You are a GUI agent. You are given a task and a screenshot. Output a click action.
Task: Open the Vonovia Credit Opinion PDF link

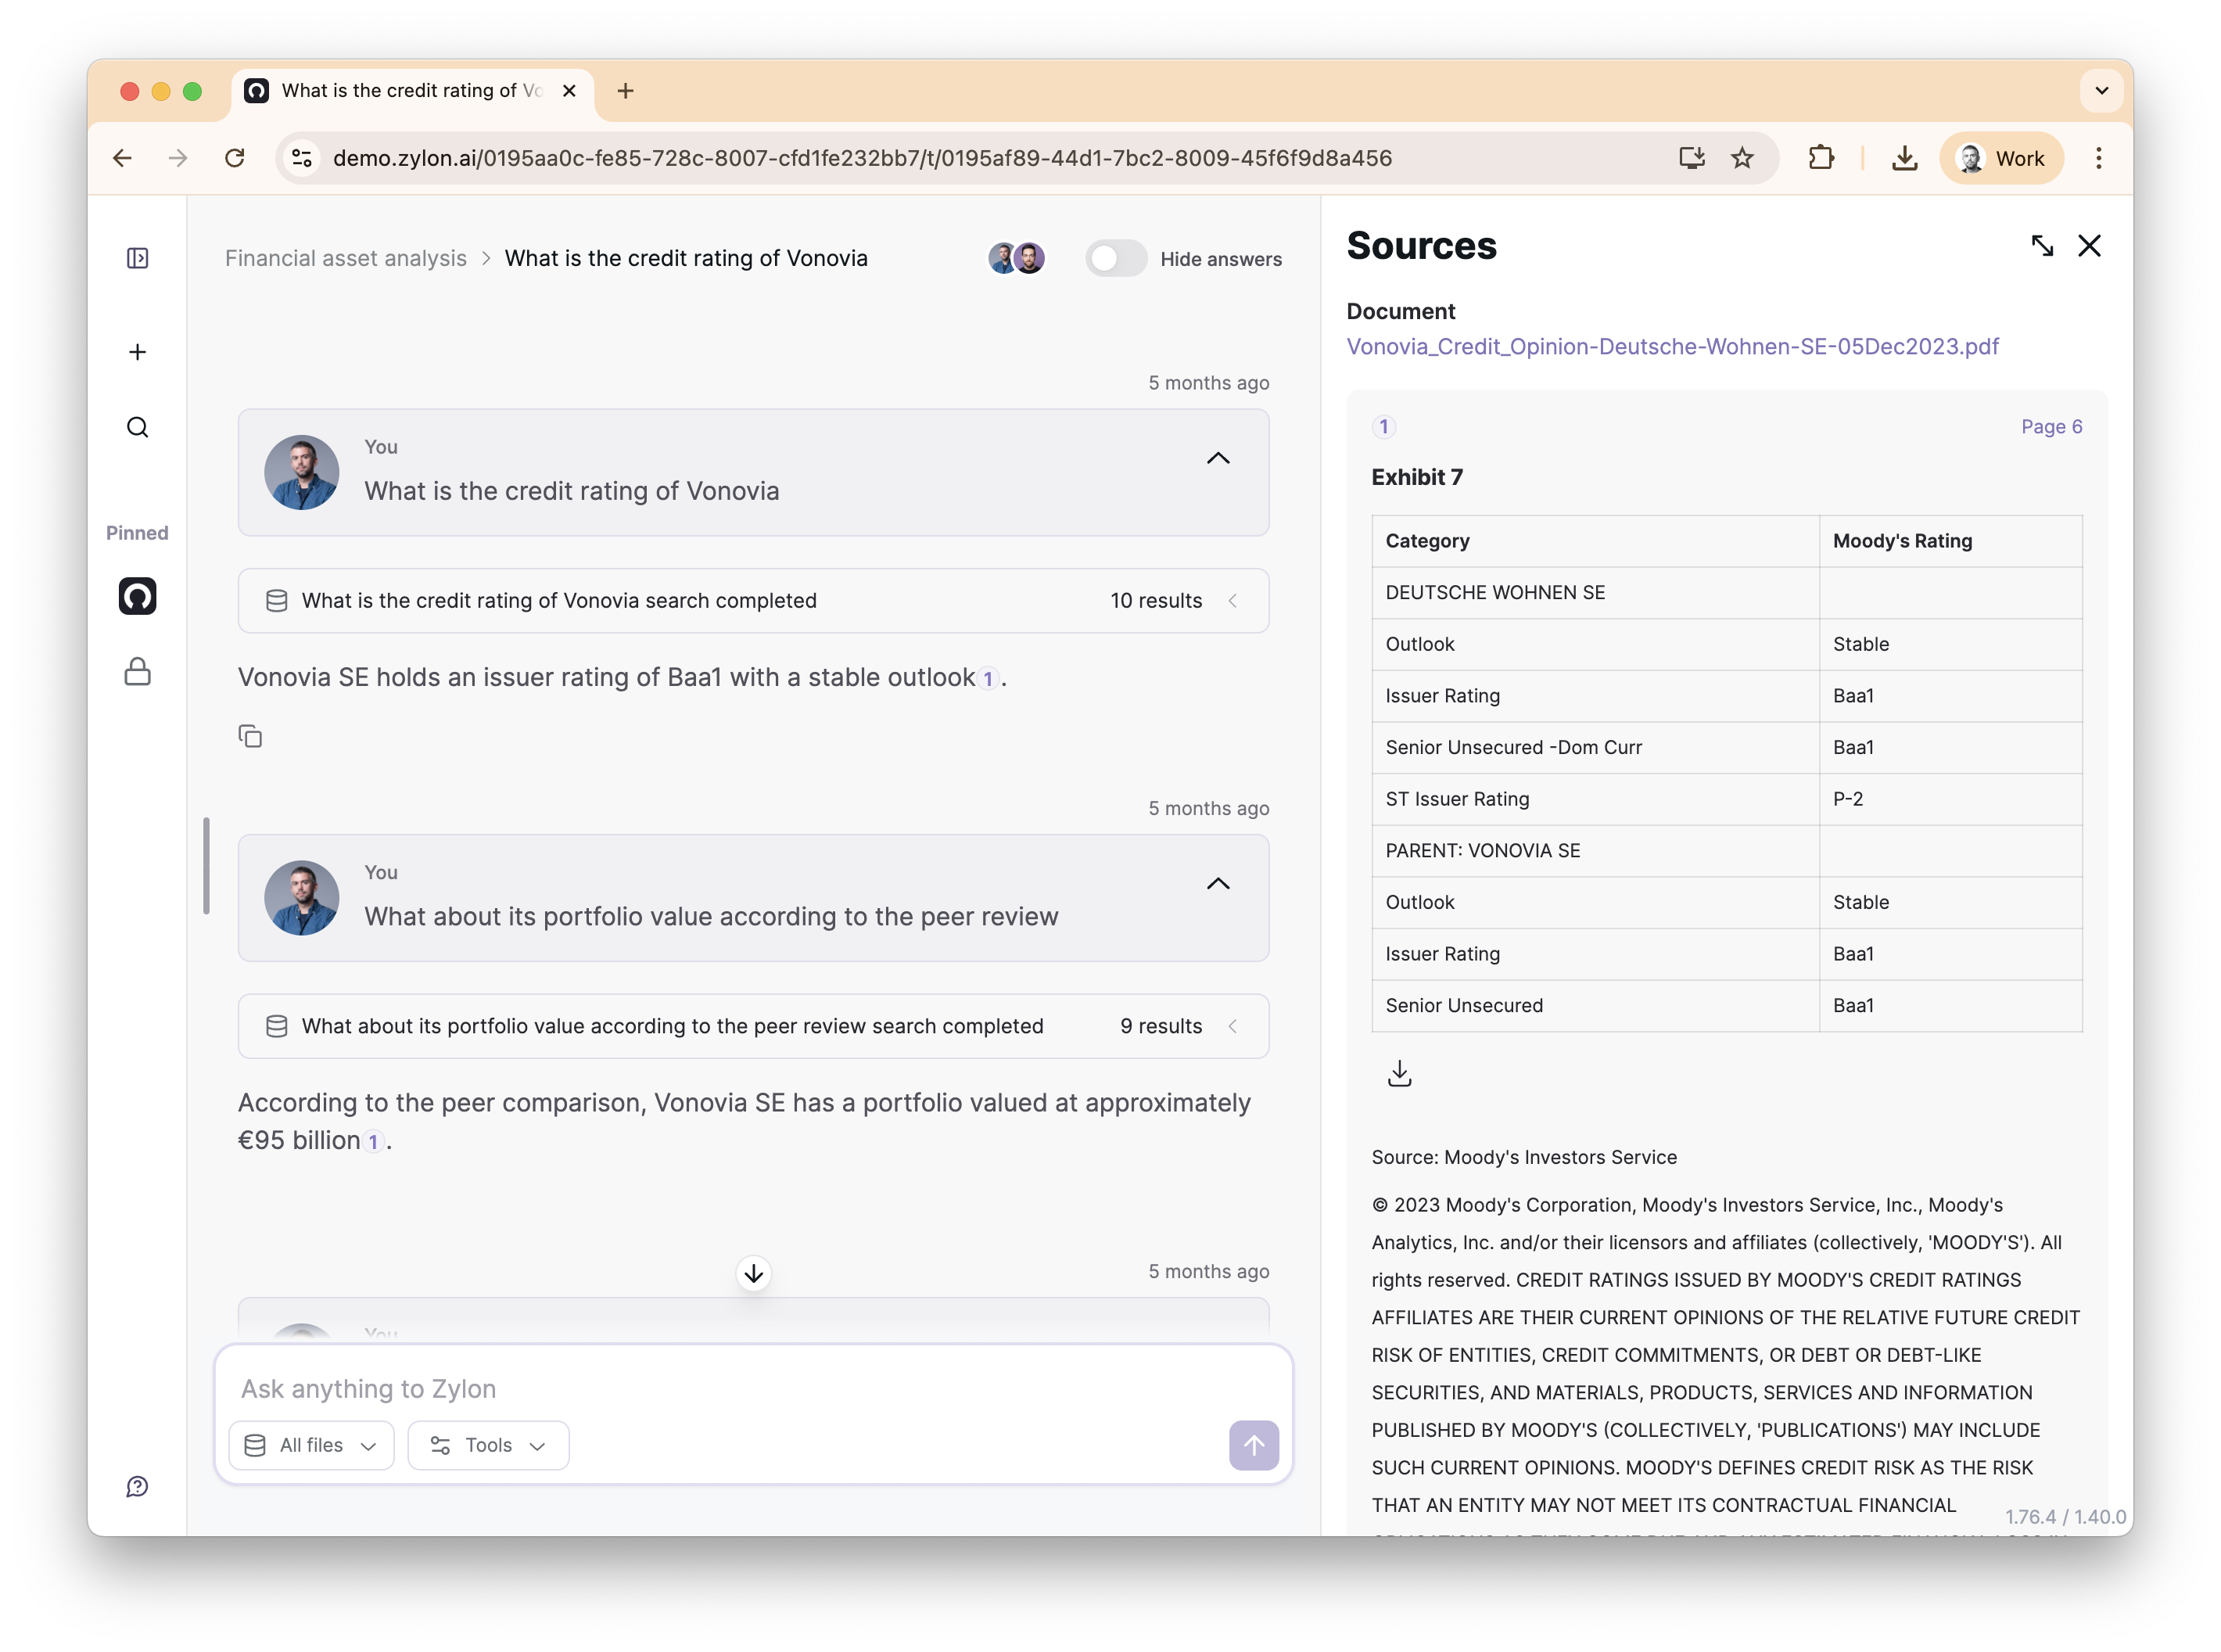(1672, 347)
